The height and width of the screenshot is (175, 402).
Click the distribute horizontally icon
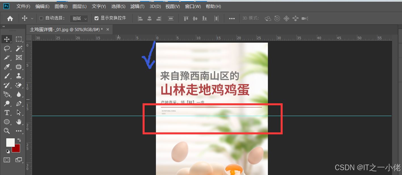click(x=217, y=18)
